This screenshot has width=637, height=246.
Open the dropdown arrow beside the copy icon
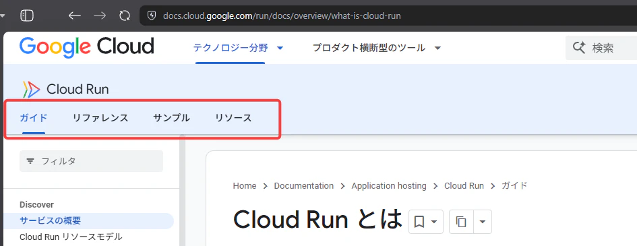click(x=483, y=222)
